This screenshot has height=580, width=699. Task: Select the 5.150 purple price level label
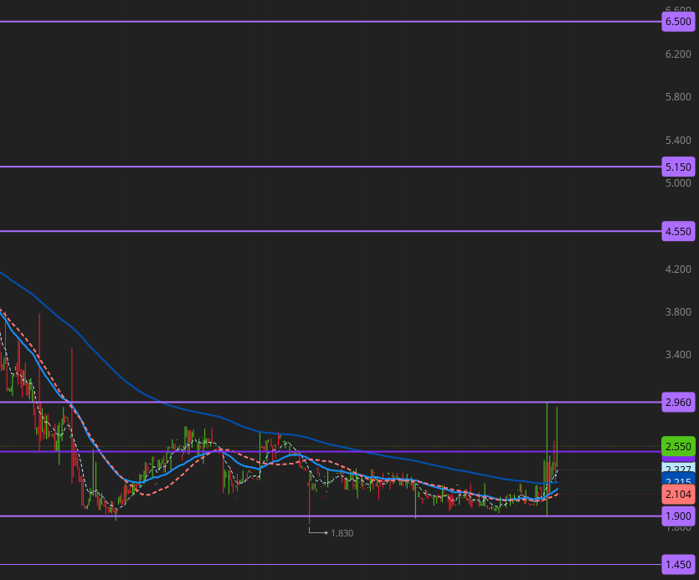(678, 167)
